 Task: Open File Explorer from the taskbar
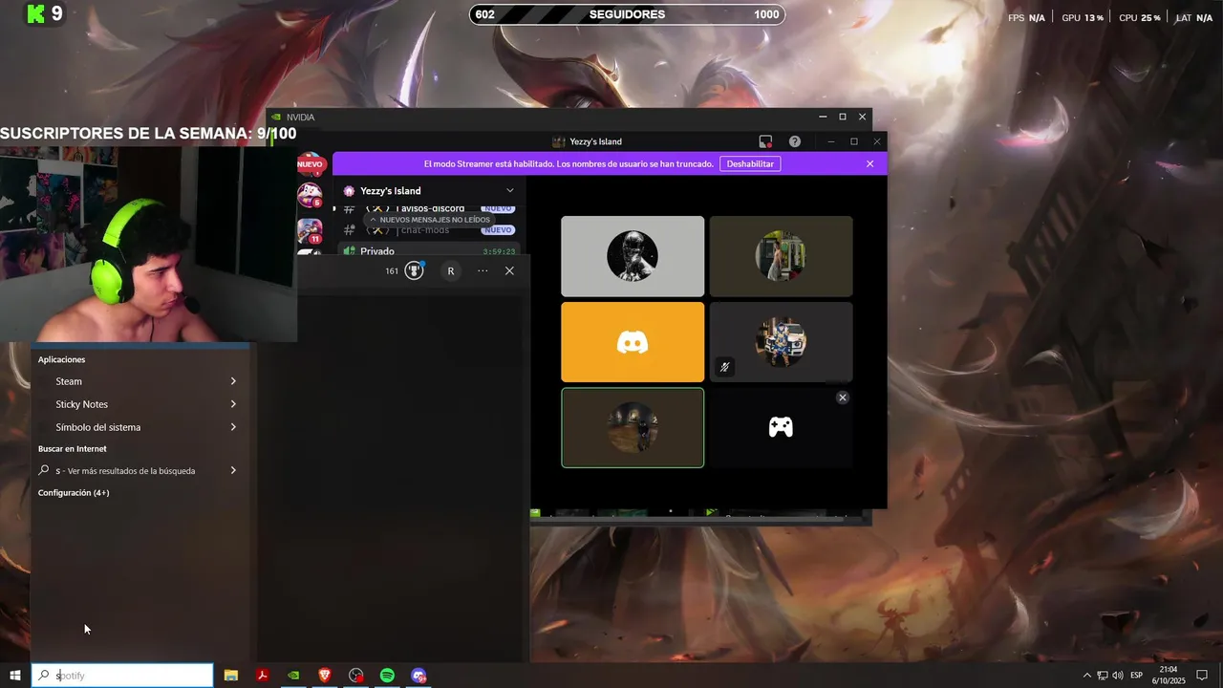tap(231, 676)
